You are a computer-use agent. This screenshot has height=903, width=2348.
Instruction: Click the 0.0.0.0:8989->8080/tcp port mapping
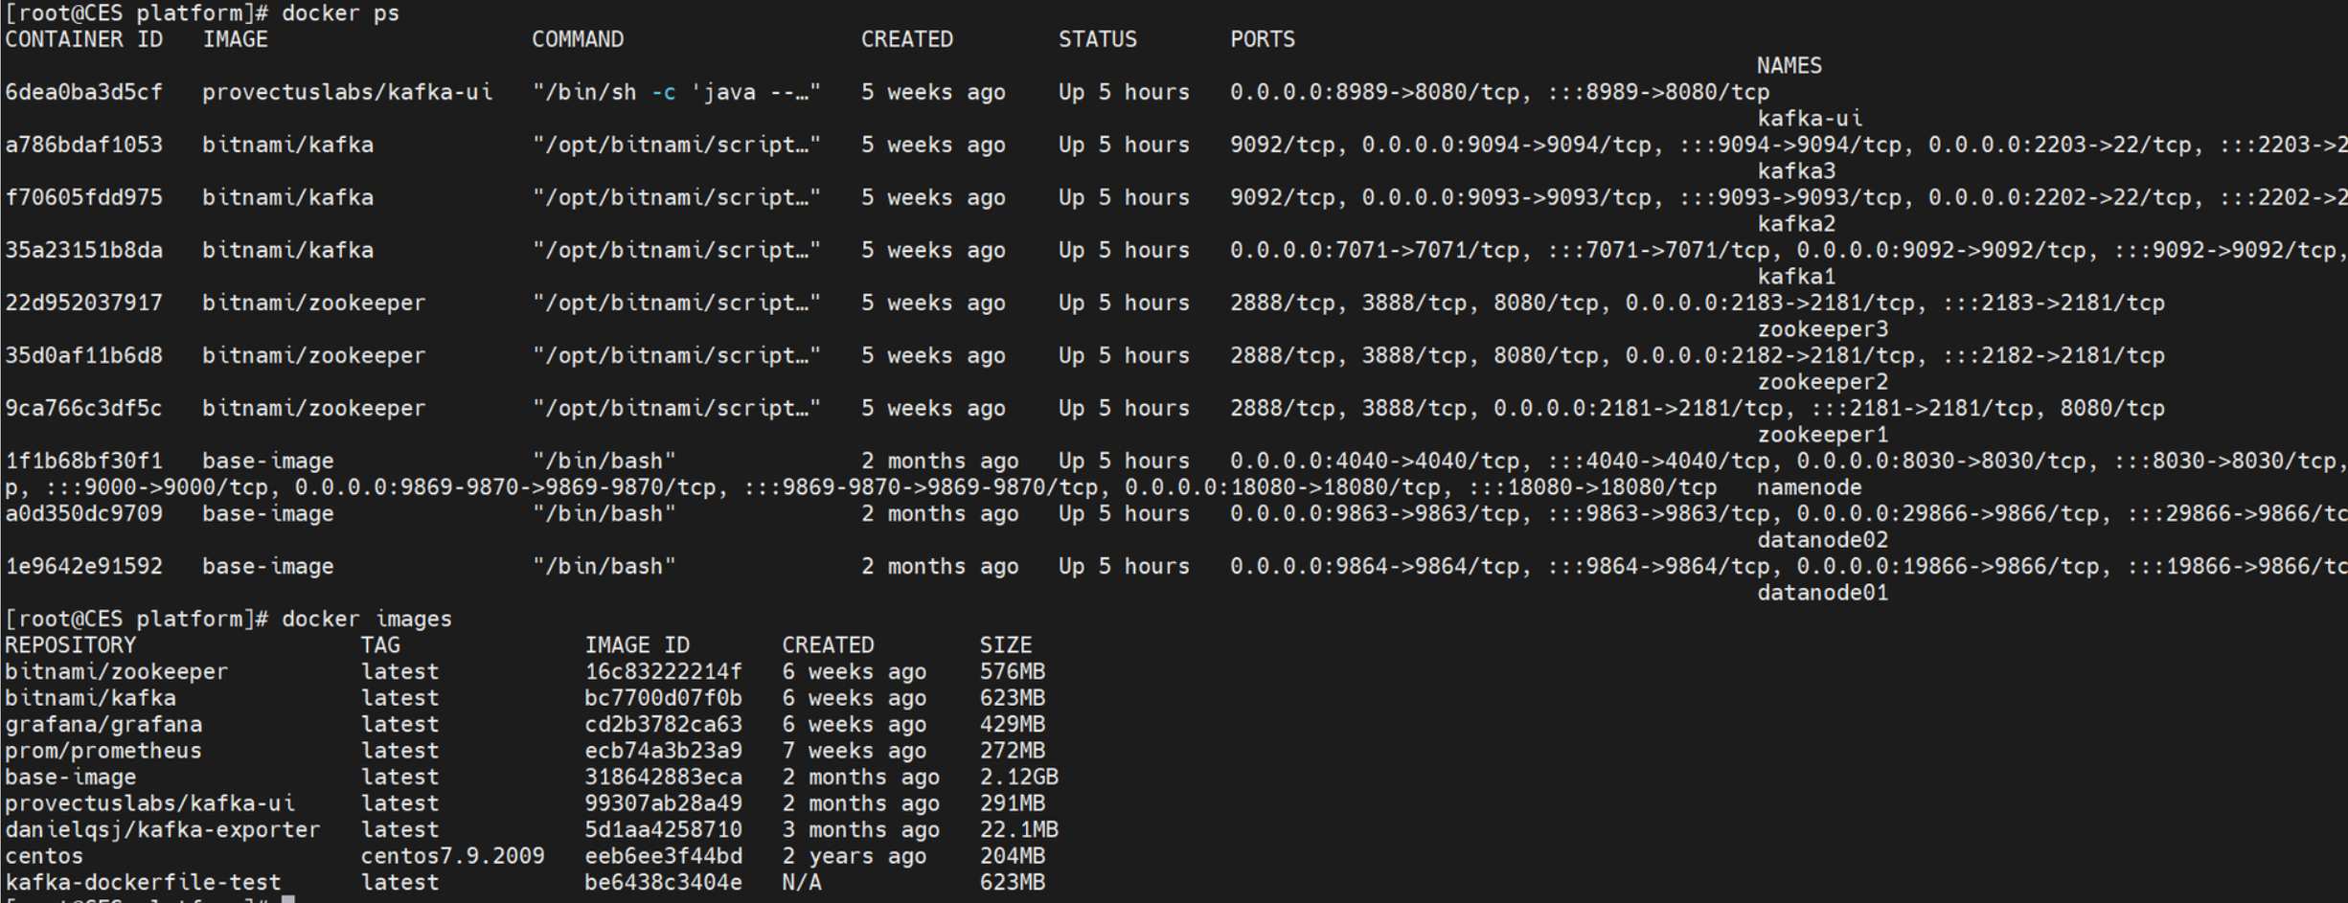(1374, 92)
